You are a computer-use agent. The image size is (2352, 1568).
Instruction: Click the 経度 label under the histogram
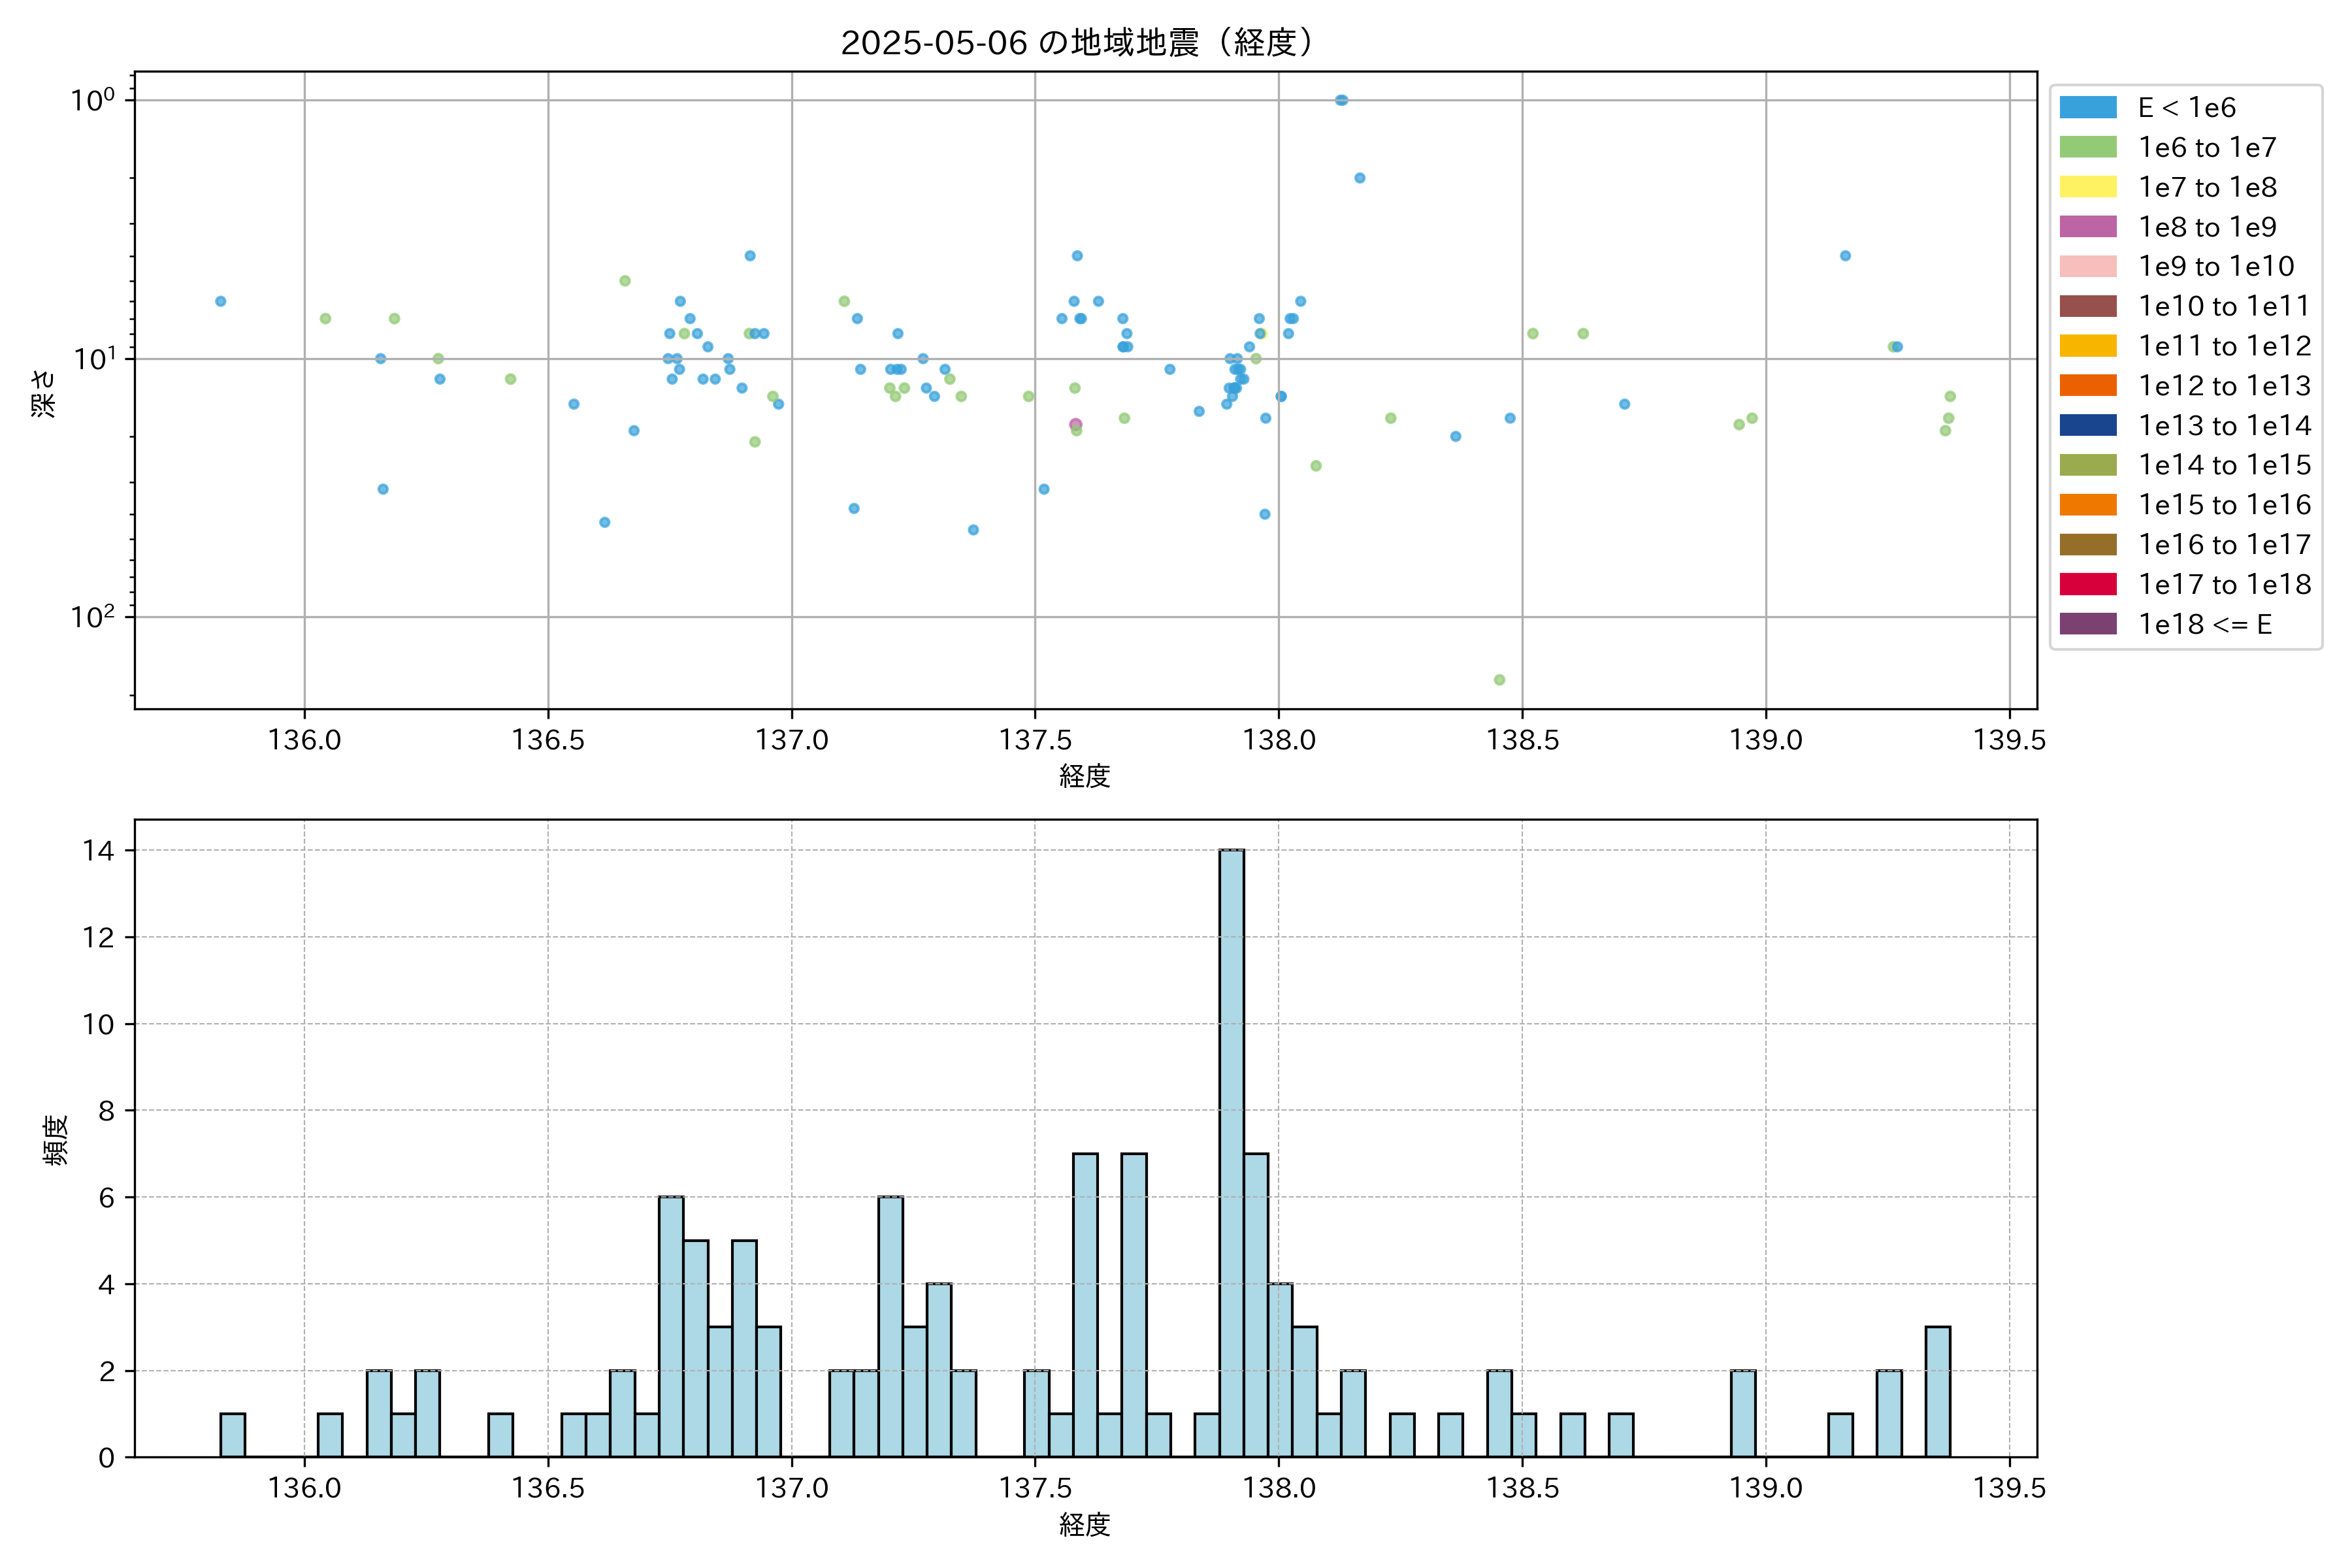1084,1524
